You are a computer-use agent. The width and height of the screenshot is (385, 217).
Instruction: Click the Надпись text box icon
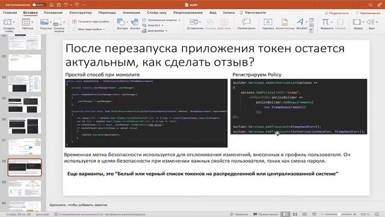point(268,22)
